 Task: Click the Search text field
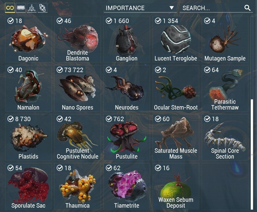tap(215, 8)
